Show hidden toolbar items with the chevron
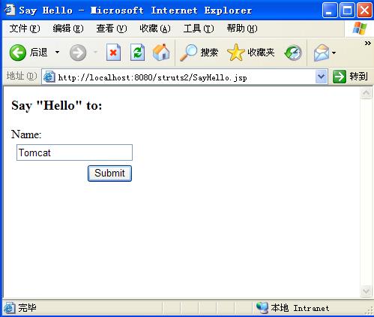Viewport: 374px width, 317px height. (367, 43)
